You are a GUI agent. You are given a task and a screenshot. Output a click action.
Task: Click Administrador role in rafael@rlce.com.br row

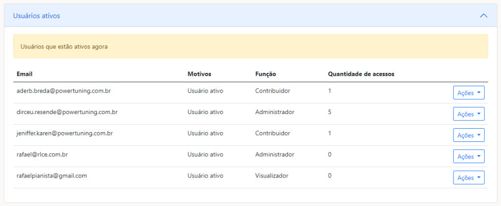pos(274,154)
